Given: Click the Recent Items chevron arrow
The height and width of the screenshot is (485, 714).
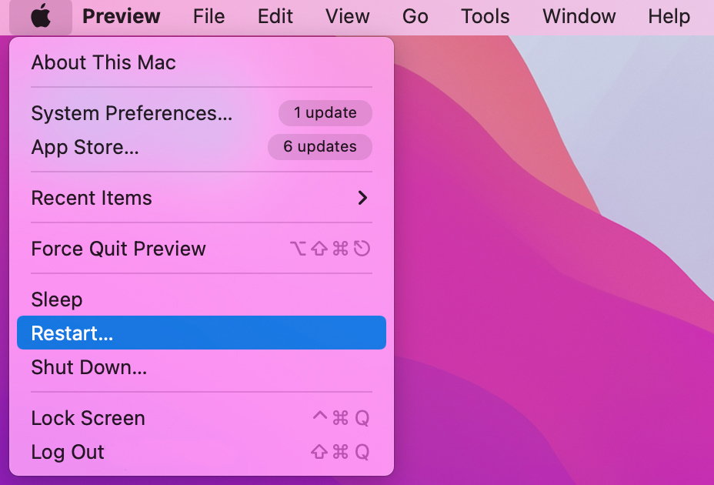Looking at the screenshot, I should (x=362, y=198).
